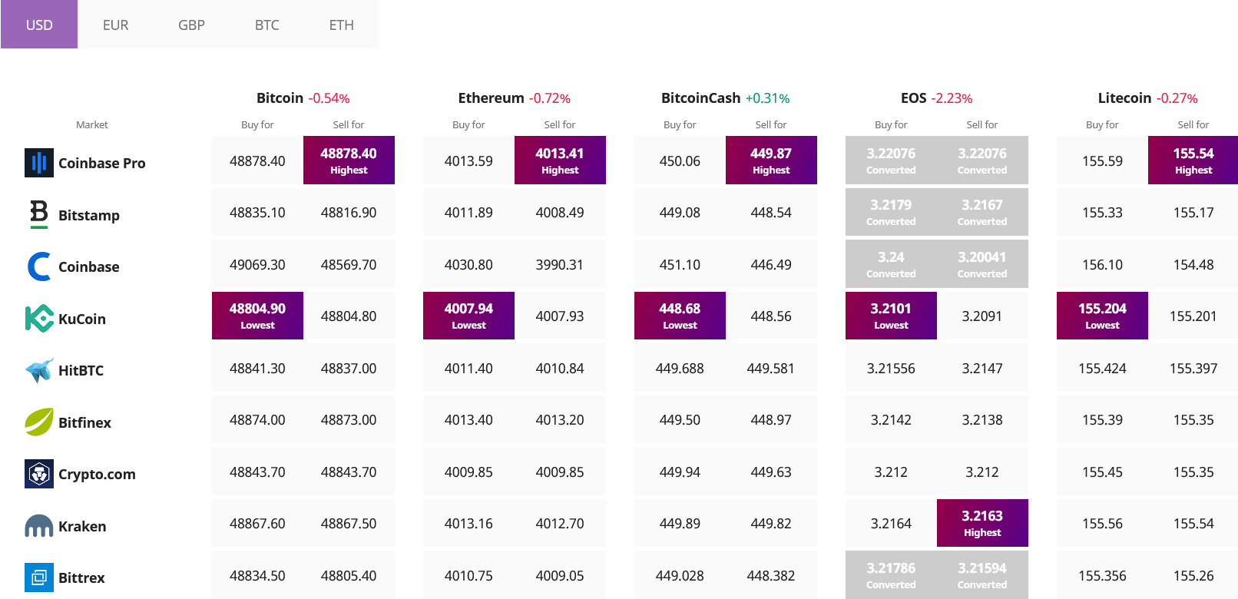
Task: Click the Bitfinex leaf logo
Action: tap(39, 422)
